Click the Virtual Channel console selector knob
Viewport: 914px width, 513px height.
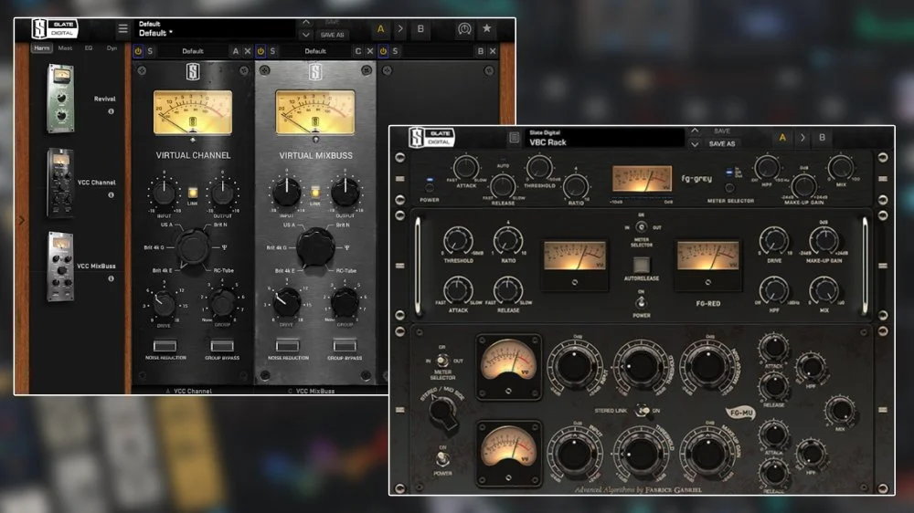[x=193, y=246]
